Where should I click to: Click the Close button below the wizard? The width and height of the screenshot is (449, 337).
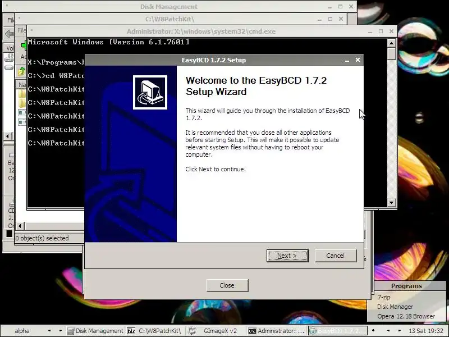227,285
